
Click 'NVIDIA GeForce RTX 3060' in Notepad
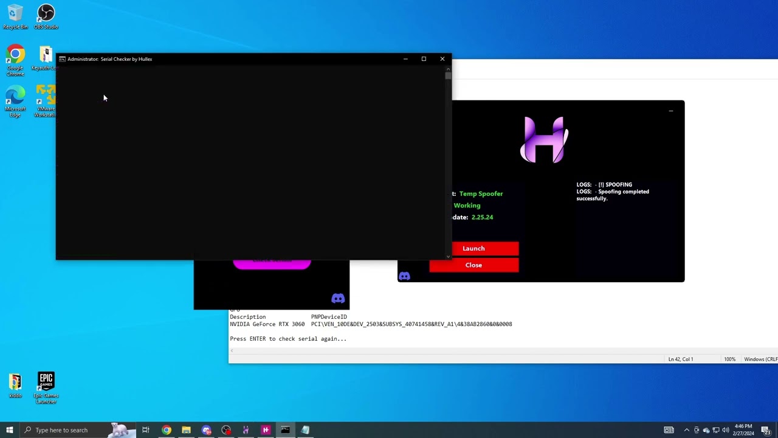267,324
